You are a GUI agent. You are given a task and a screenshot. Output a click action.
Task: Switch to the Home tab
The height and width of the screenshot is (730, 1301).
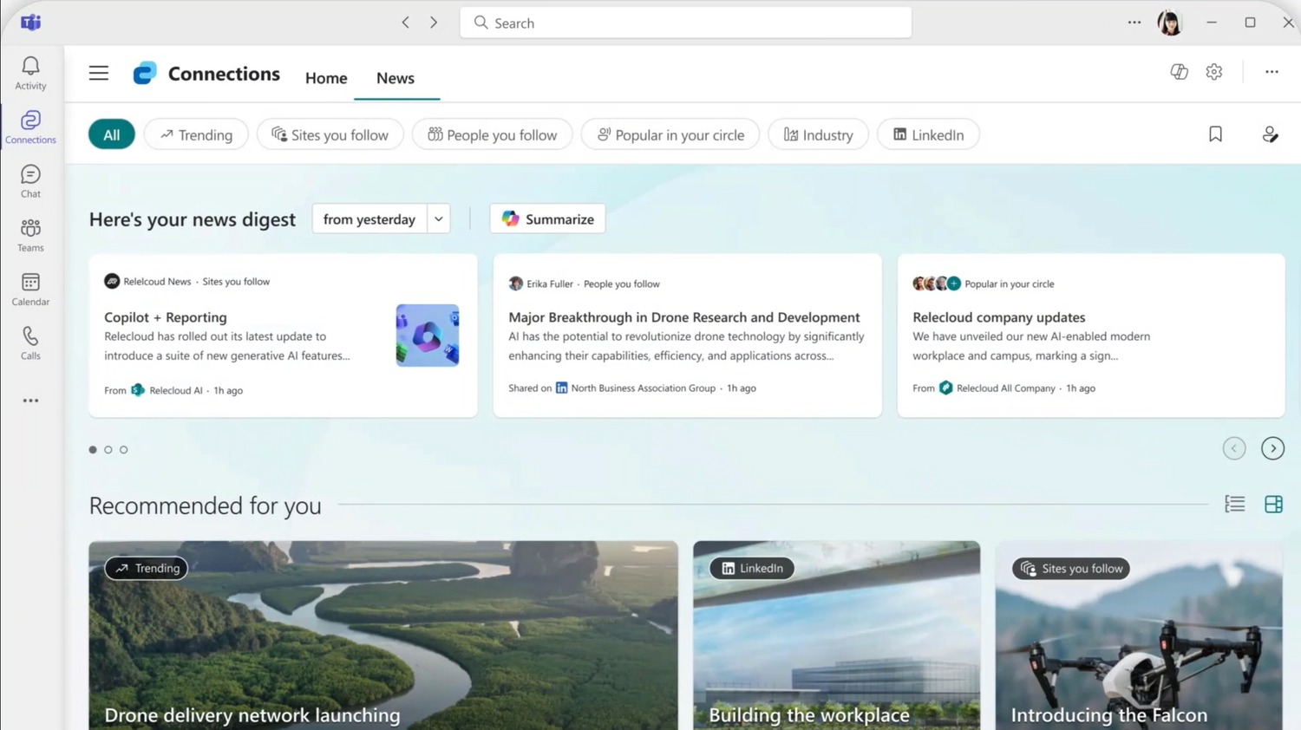(x=326, y=78)
